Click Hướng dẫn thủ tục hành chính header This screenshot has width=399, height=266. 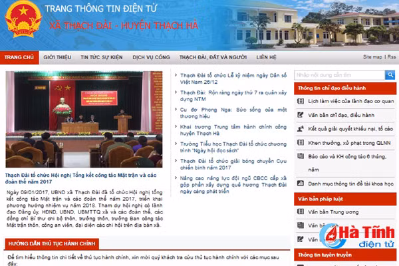[x=52, y=243]
